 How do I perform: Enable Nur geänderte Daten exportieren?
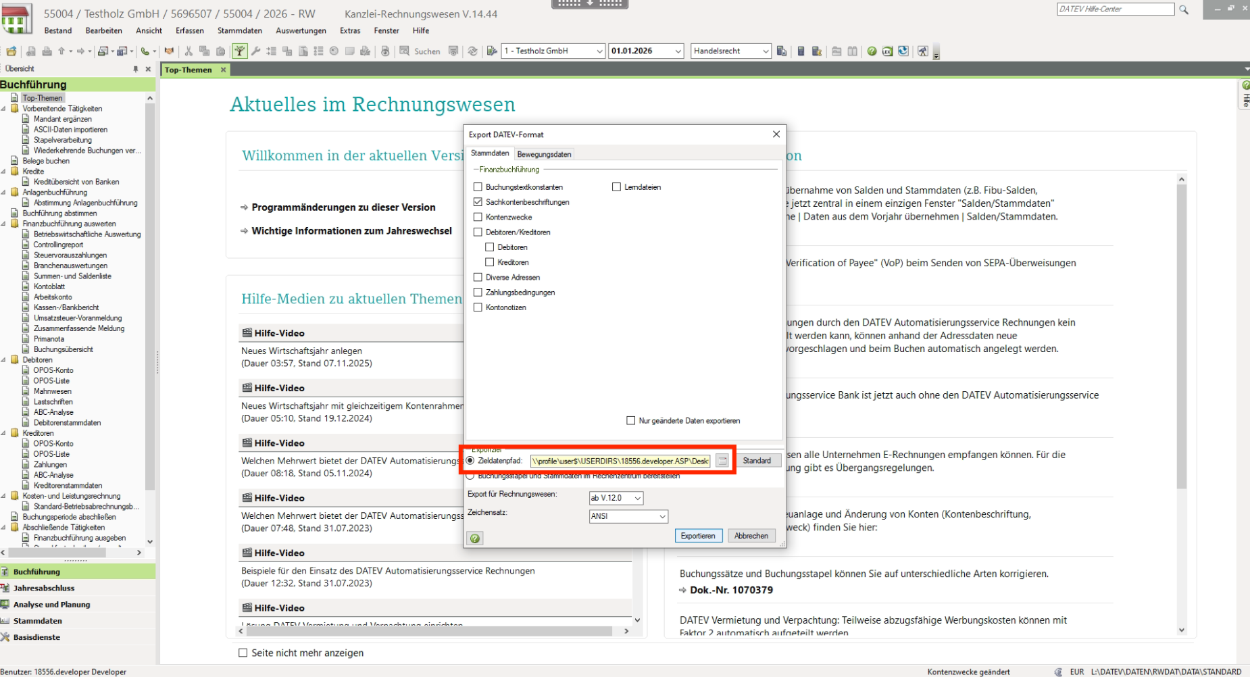point(631,420)
